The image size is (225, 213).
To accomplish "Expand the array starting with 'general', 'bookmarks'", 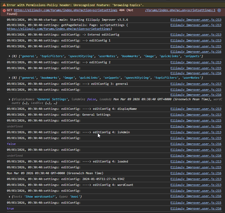I will [10, 78].
